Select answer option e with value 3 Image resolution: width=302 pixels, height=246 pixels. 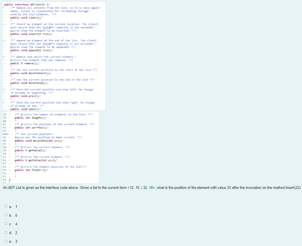tap(6, 241)
